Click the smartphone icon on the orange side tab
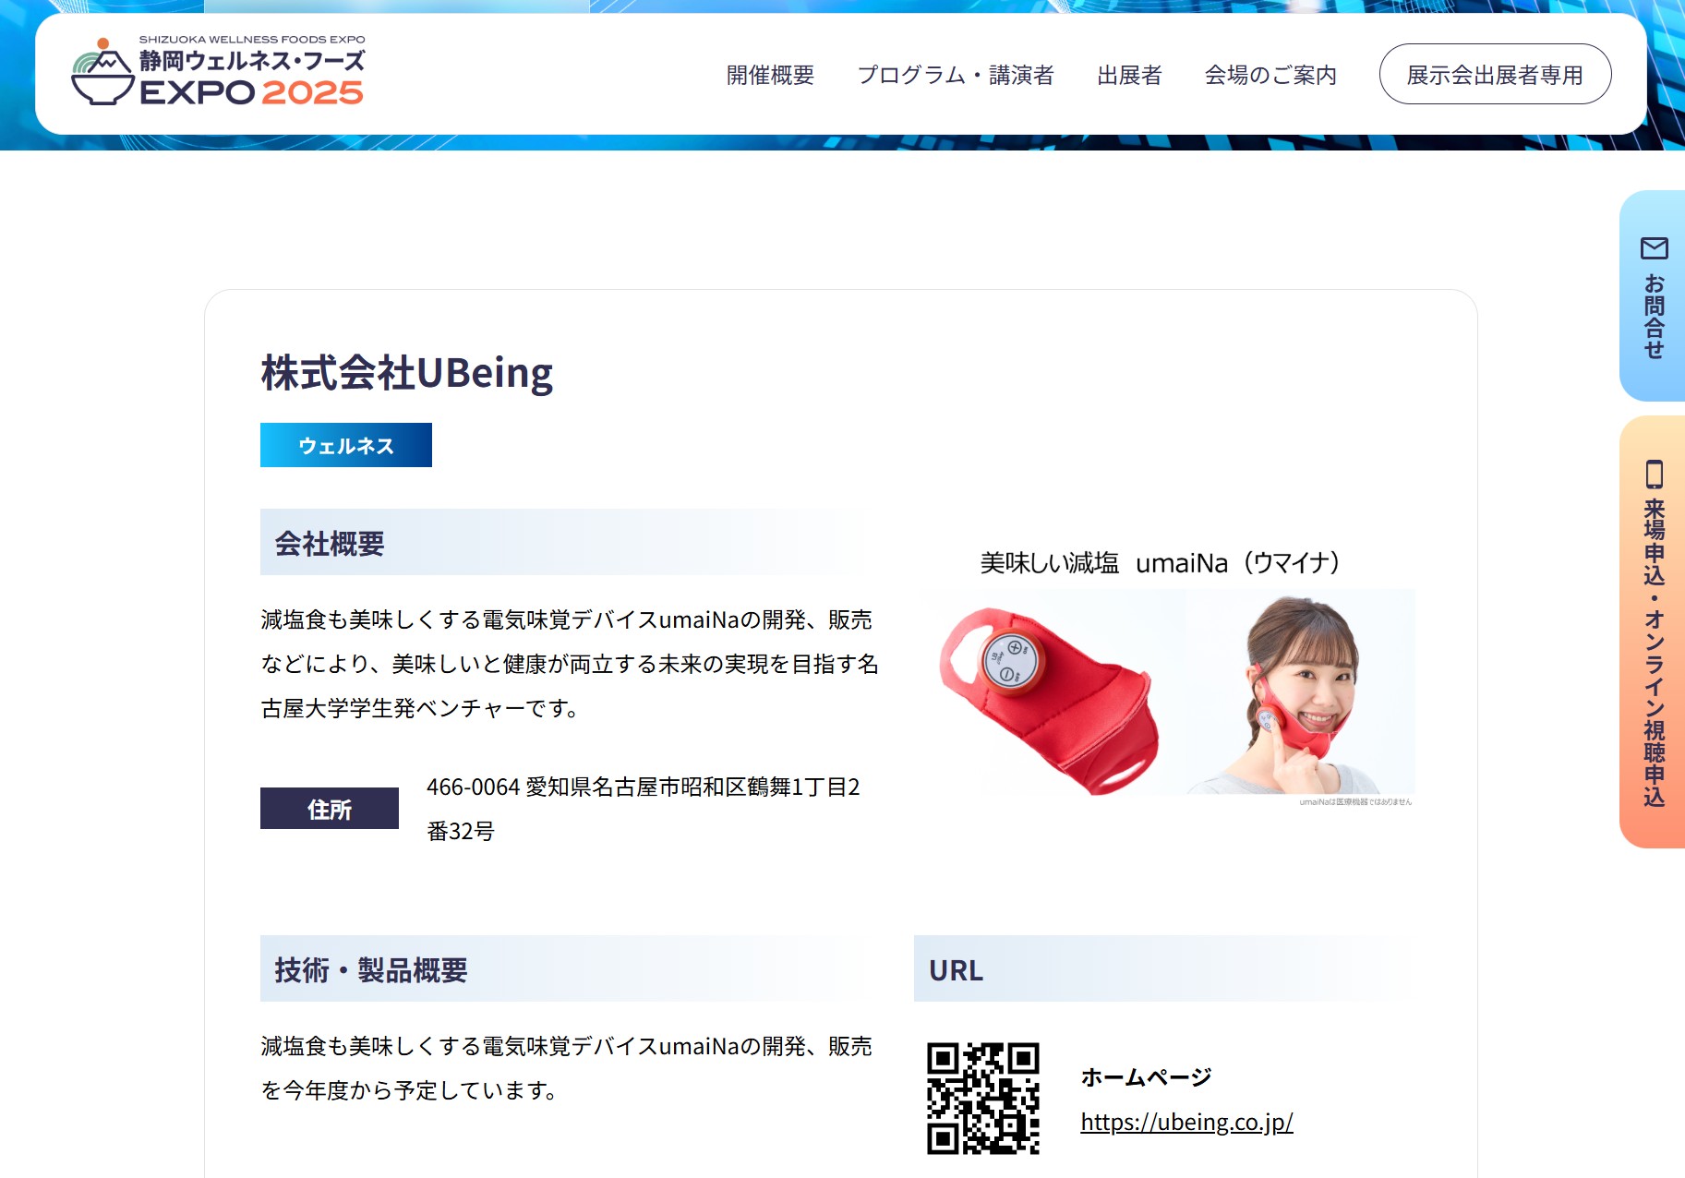This screenshot has width=1685, height=1178. [x=1654, y=475]
